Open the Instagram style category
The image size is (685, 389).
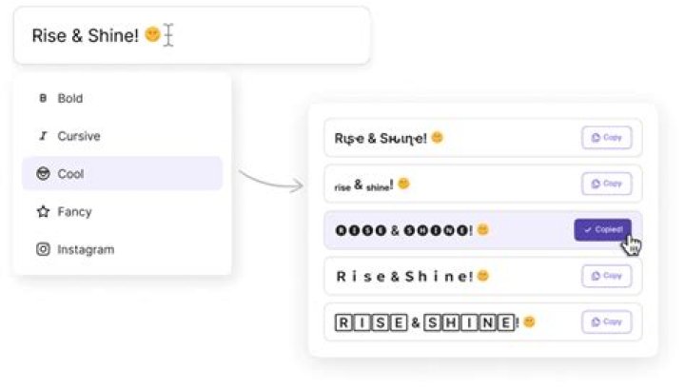123,249
